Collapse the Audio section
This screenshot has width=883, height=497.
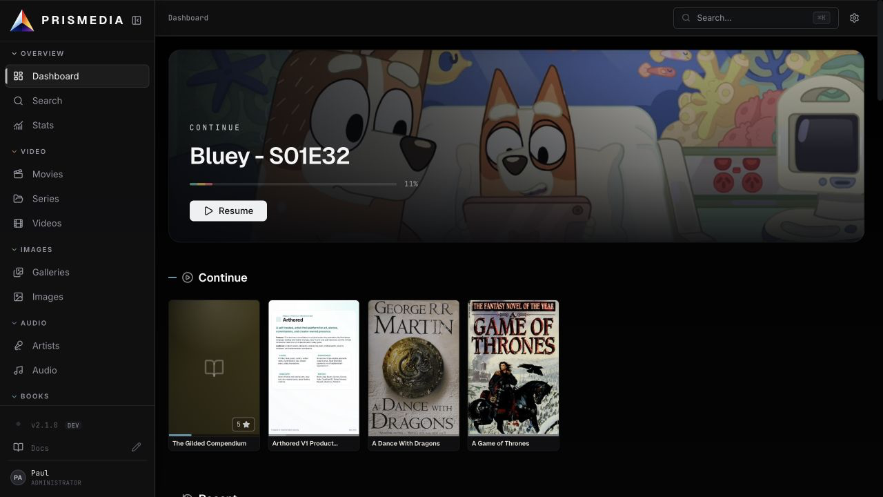pyautogui.click(x=29, y=323)
